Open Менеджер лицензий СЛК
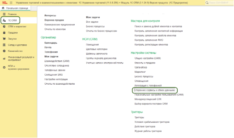Screen dimensions: 234x138 [x=148, y=99]
